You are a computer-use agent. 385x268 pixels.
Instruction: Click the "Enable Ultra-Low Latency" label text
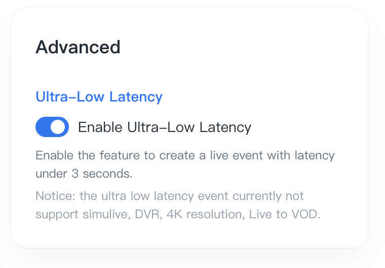click(x=164, y=127)
